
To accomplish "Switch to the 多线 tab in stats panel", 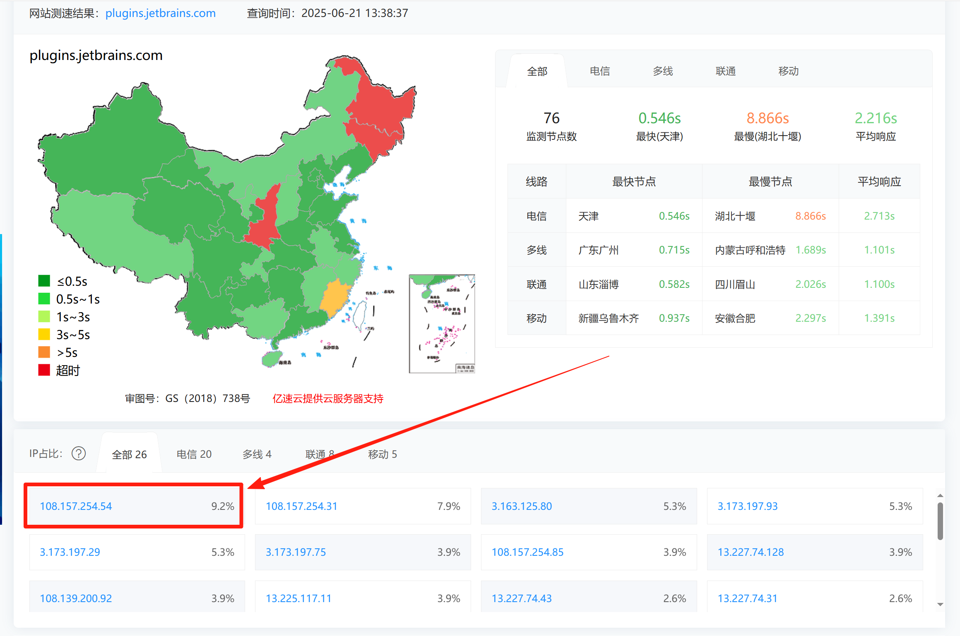I will (x=662, y=71).
